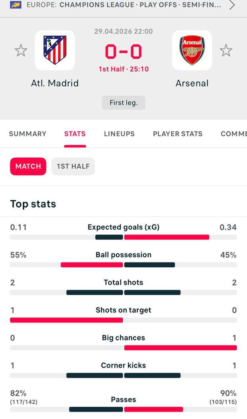Switch to the Lineups tab
247x419 pixels.
119,134
